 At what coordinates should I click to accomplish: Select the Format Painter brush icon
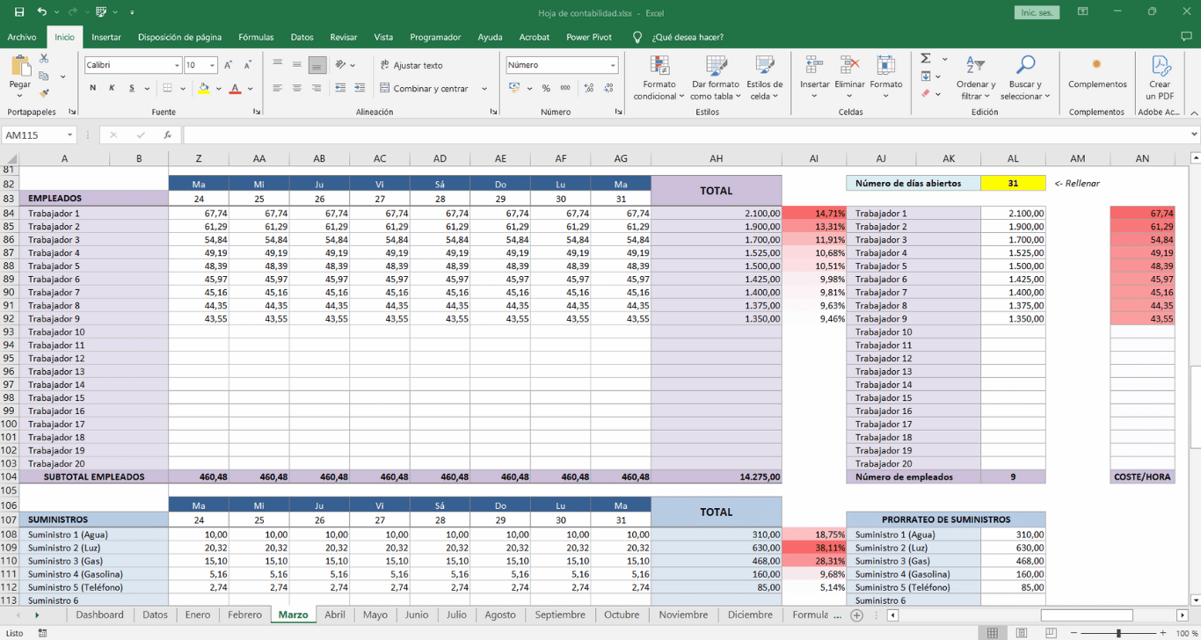pyautogui.click(x=44, y=93)
